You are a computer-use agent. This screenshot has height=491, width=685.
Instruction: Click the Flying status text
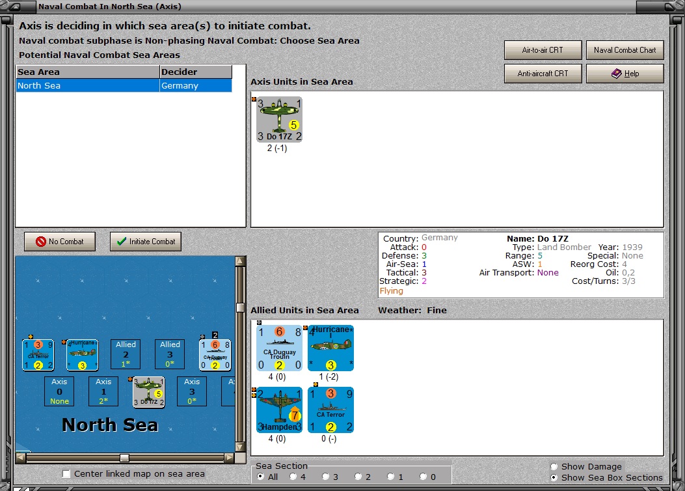[392, 291]
